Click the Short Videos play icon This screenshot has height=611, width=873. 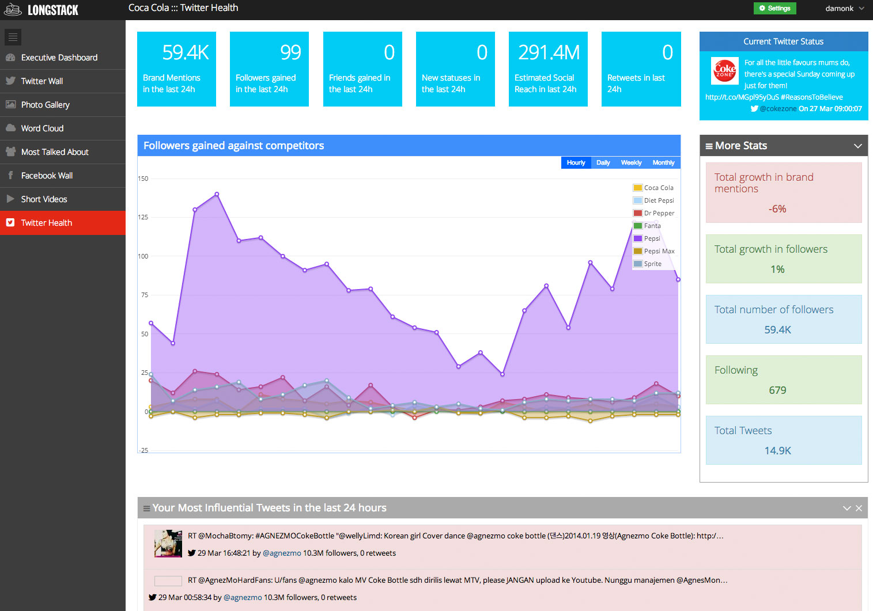coord(10,199)
